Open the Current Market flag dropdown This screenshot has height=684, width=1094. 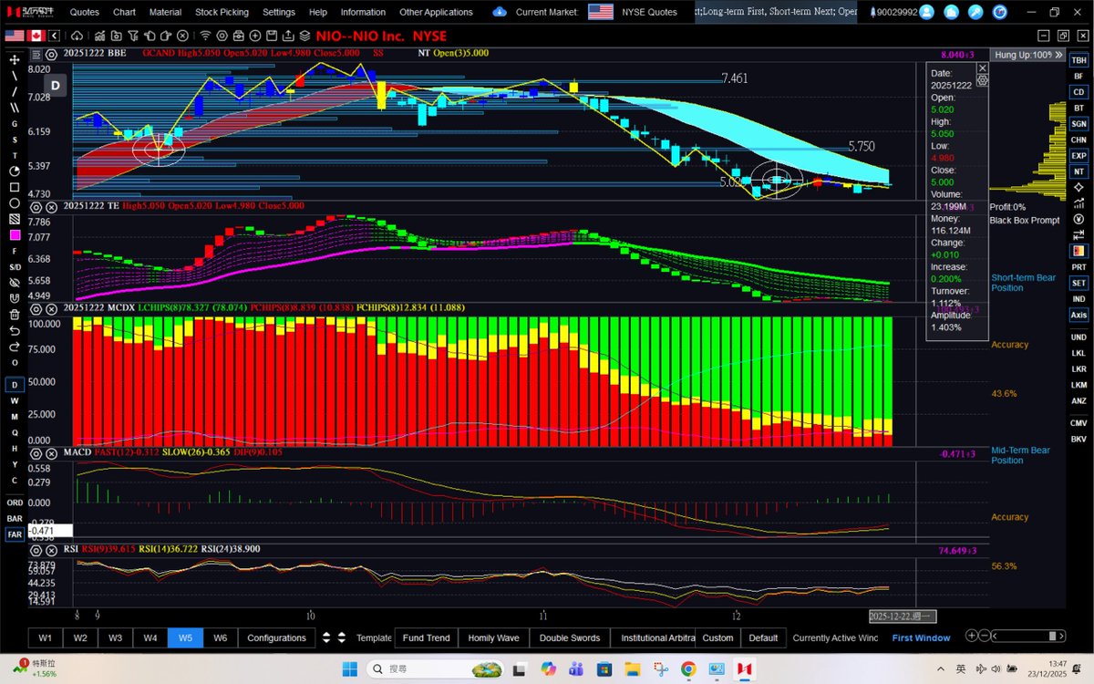[x=600, y=12]
